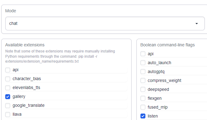Image resolution: width=207 pixels, height=120 pixels.
Task: Uncheck the listen flag
Action: coord(143,116)
